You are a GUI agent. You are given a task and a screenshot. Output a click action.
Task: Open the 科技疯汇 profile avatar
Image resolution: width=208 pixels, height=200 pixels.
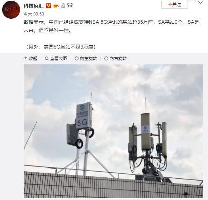11,10
